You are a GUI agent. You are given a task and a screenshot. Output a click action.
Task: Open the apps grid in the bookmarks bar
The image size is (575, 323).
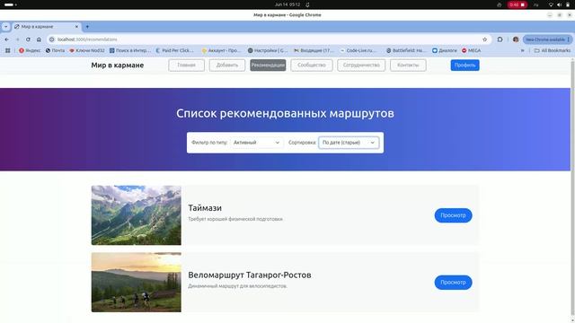click(x=8, y=50)
